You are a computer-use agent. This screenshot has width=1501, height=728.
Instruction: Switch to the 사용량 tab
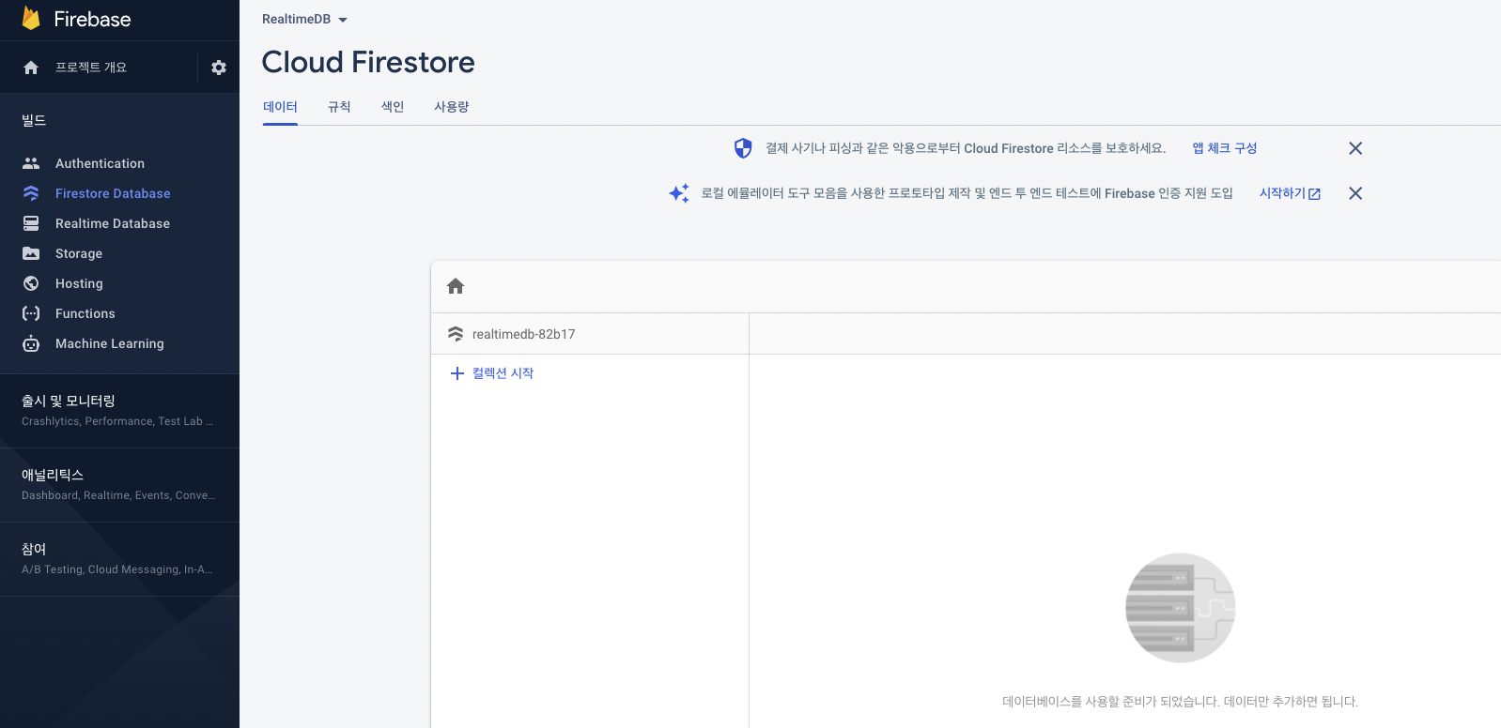[x=452, y=107]
